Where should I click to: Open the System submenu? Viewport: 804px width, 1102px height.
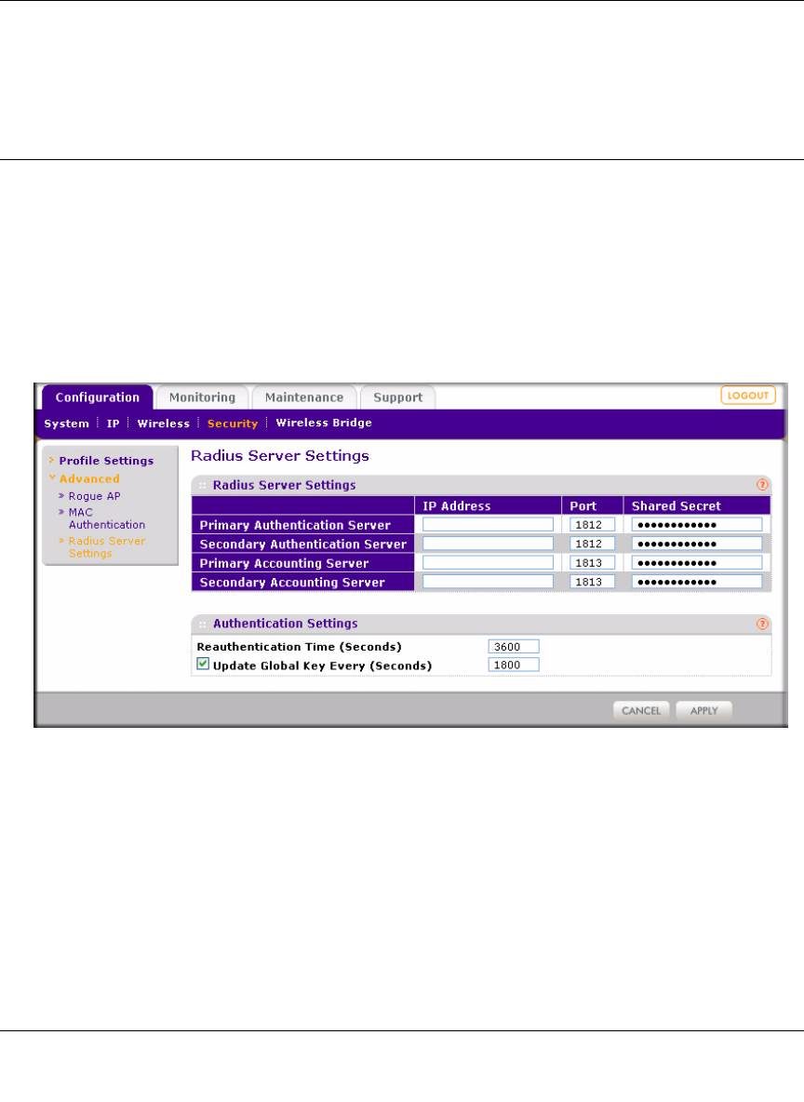coord(67,423)
